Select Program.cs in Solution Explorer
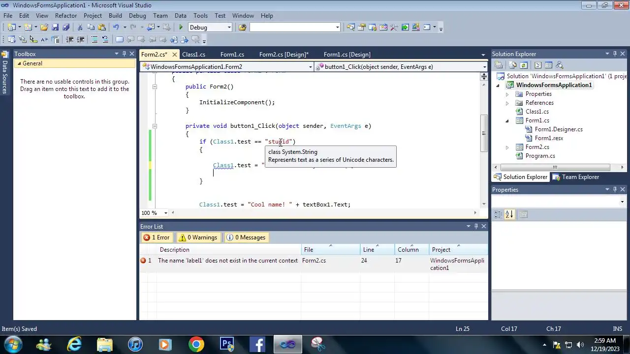Screen dimensions: 630x354 click(x=540, y=156)
